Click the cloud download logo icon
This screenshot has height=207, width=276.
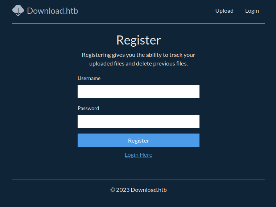click(x=18, y=10)
